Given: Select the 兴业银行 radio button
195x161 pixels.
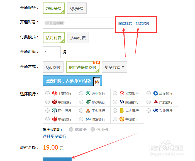Looking at the screenshot, I should point(148,111).
